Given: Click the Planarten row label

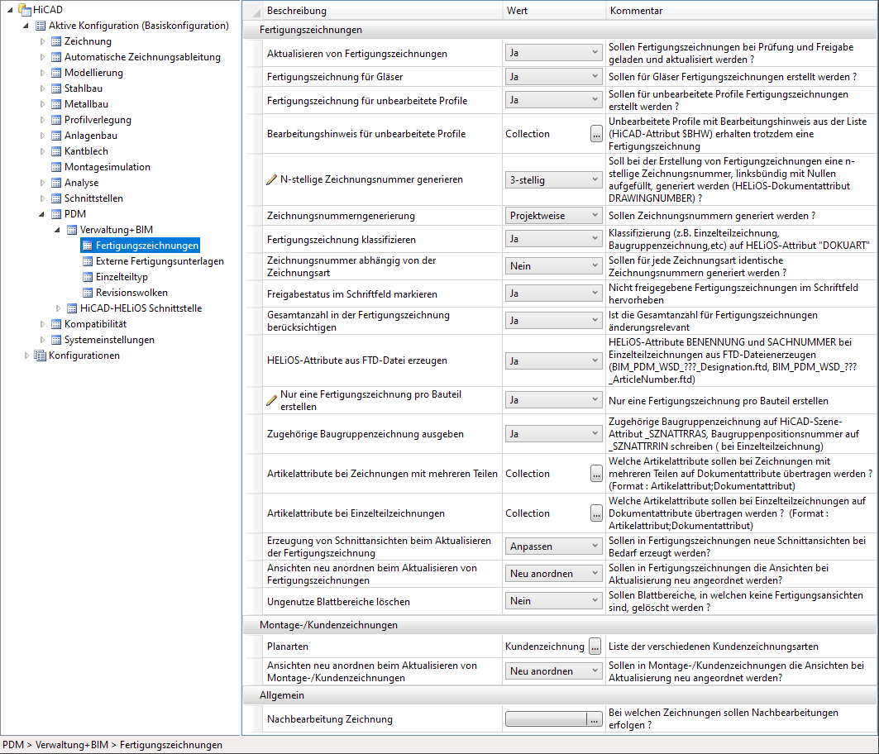Looking at the screenshot, I should [x=288, y=647].
